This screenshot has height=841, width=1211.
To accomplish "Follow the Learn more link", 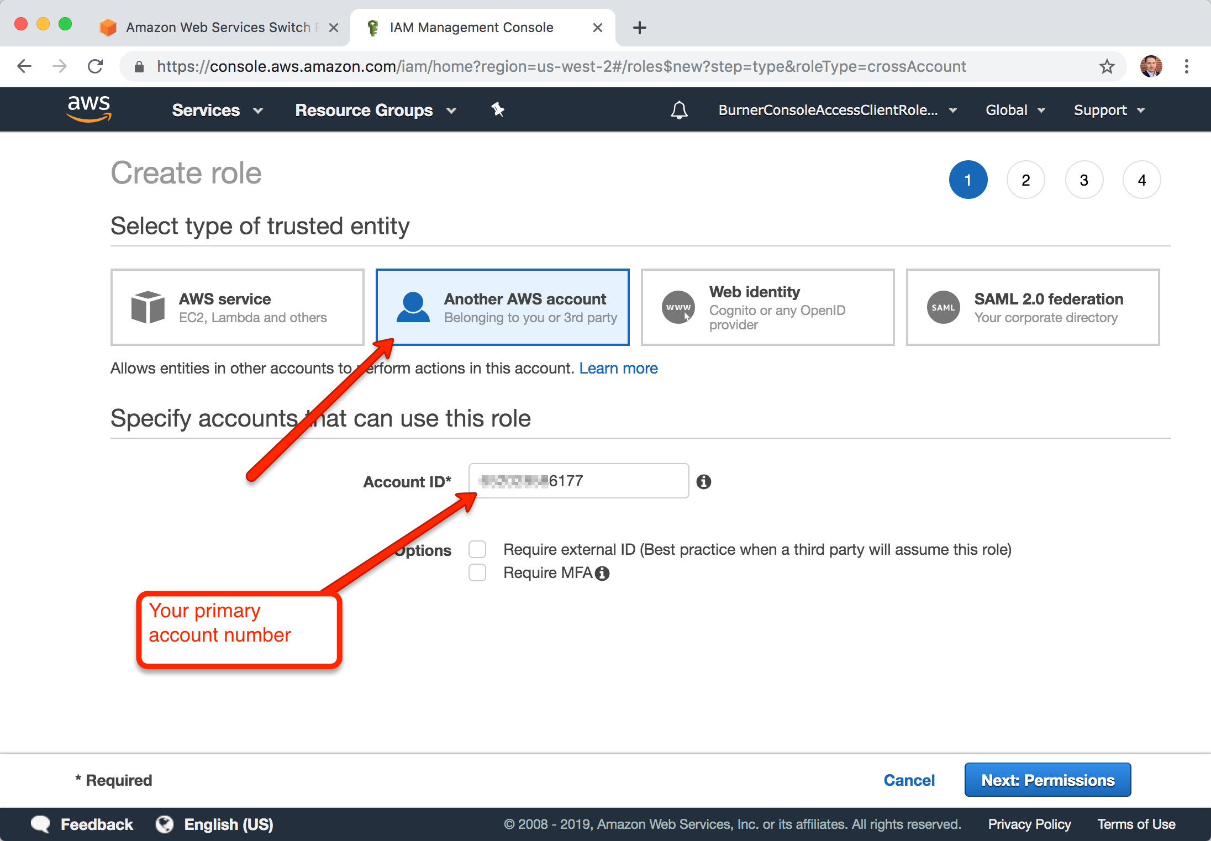I will pos(618,368).
